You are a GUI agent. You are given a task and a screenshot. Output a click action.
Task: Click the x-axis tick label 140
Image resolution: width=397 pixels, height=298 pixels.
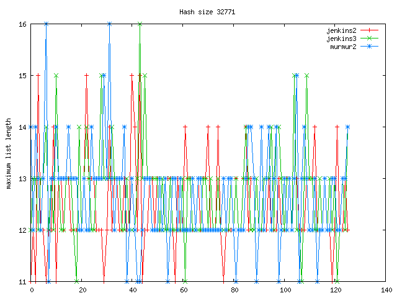pyautogui.click(x=386, y=290)
